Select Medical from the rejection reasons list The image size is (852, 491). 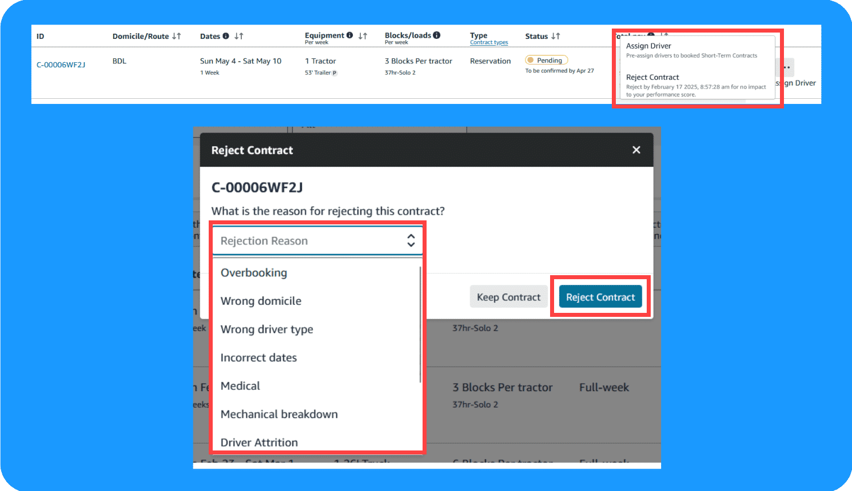tap(240, 385)
